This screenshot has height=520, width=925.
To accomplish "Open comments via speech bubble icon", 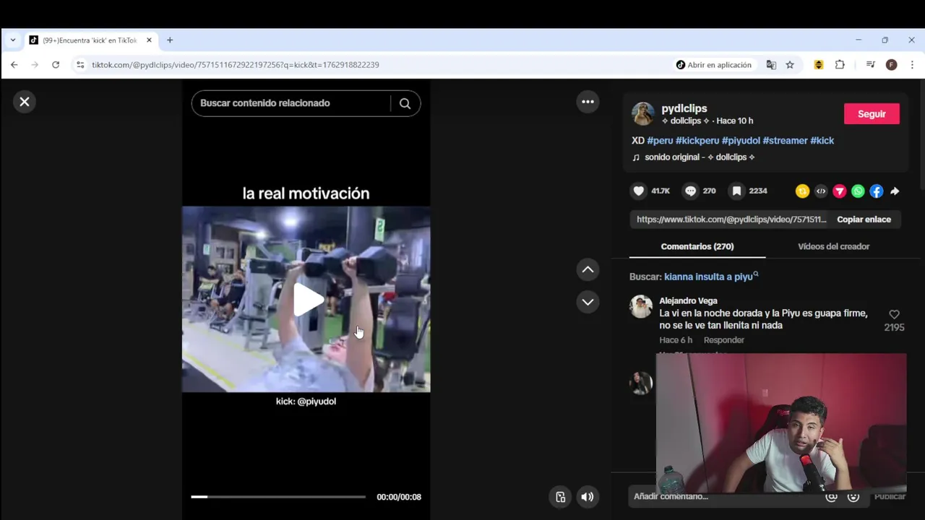I will pyautogui.click(x=690, y=191).
